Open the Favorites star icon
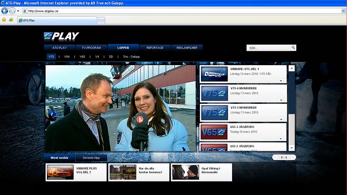 (4, 20)
